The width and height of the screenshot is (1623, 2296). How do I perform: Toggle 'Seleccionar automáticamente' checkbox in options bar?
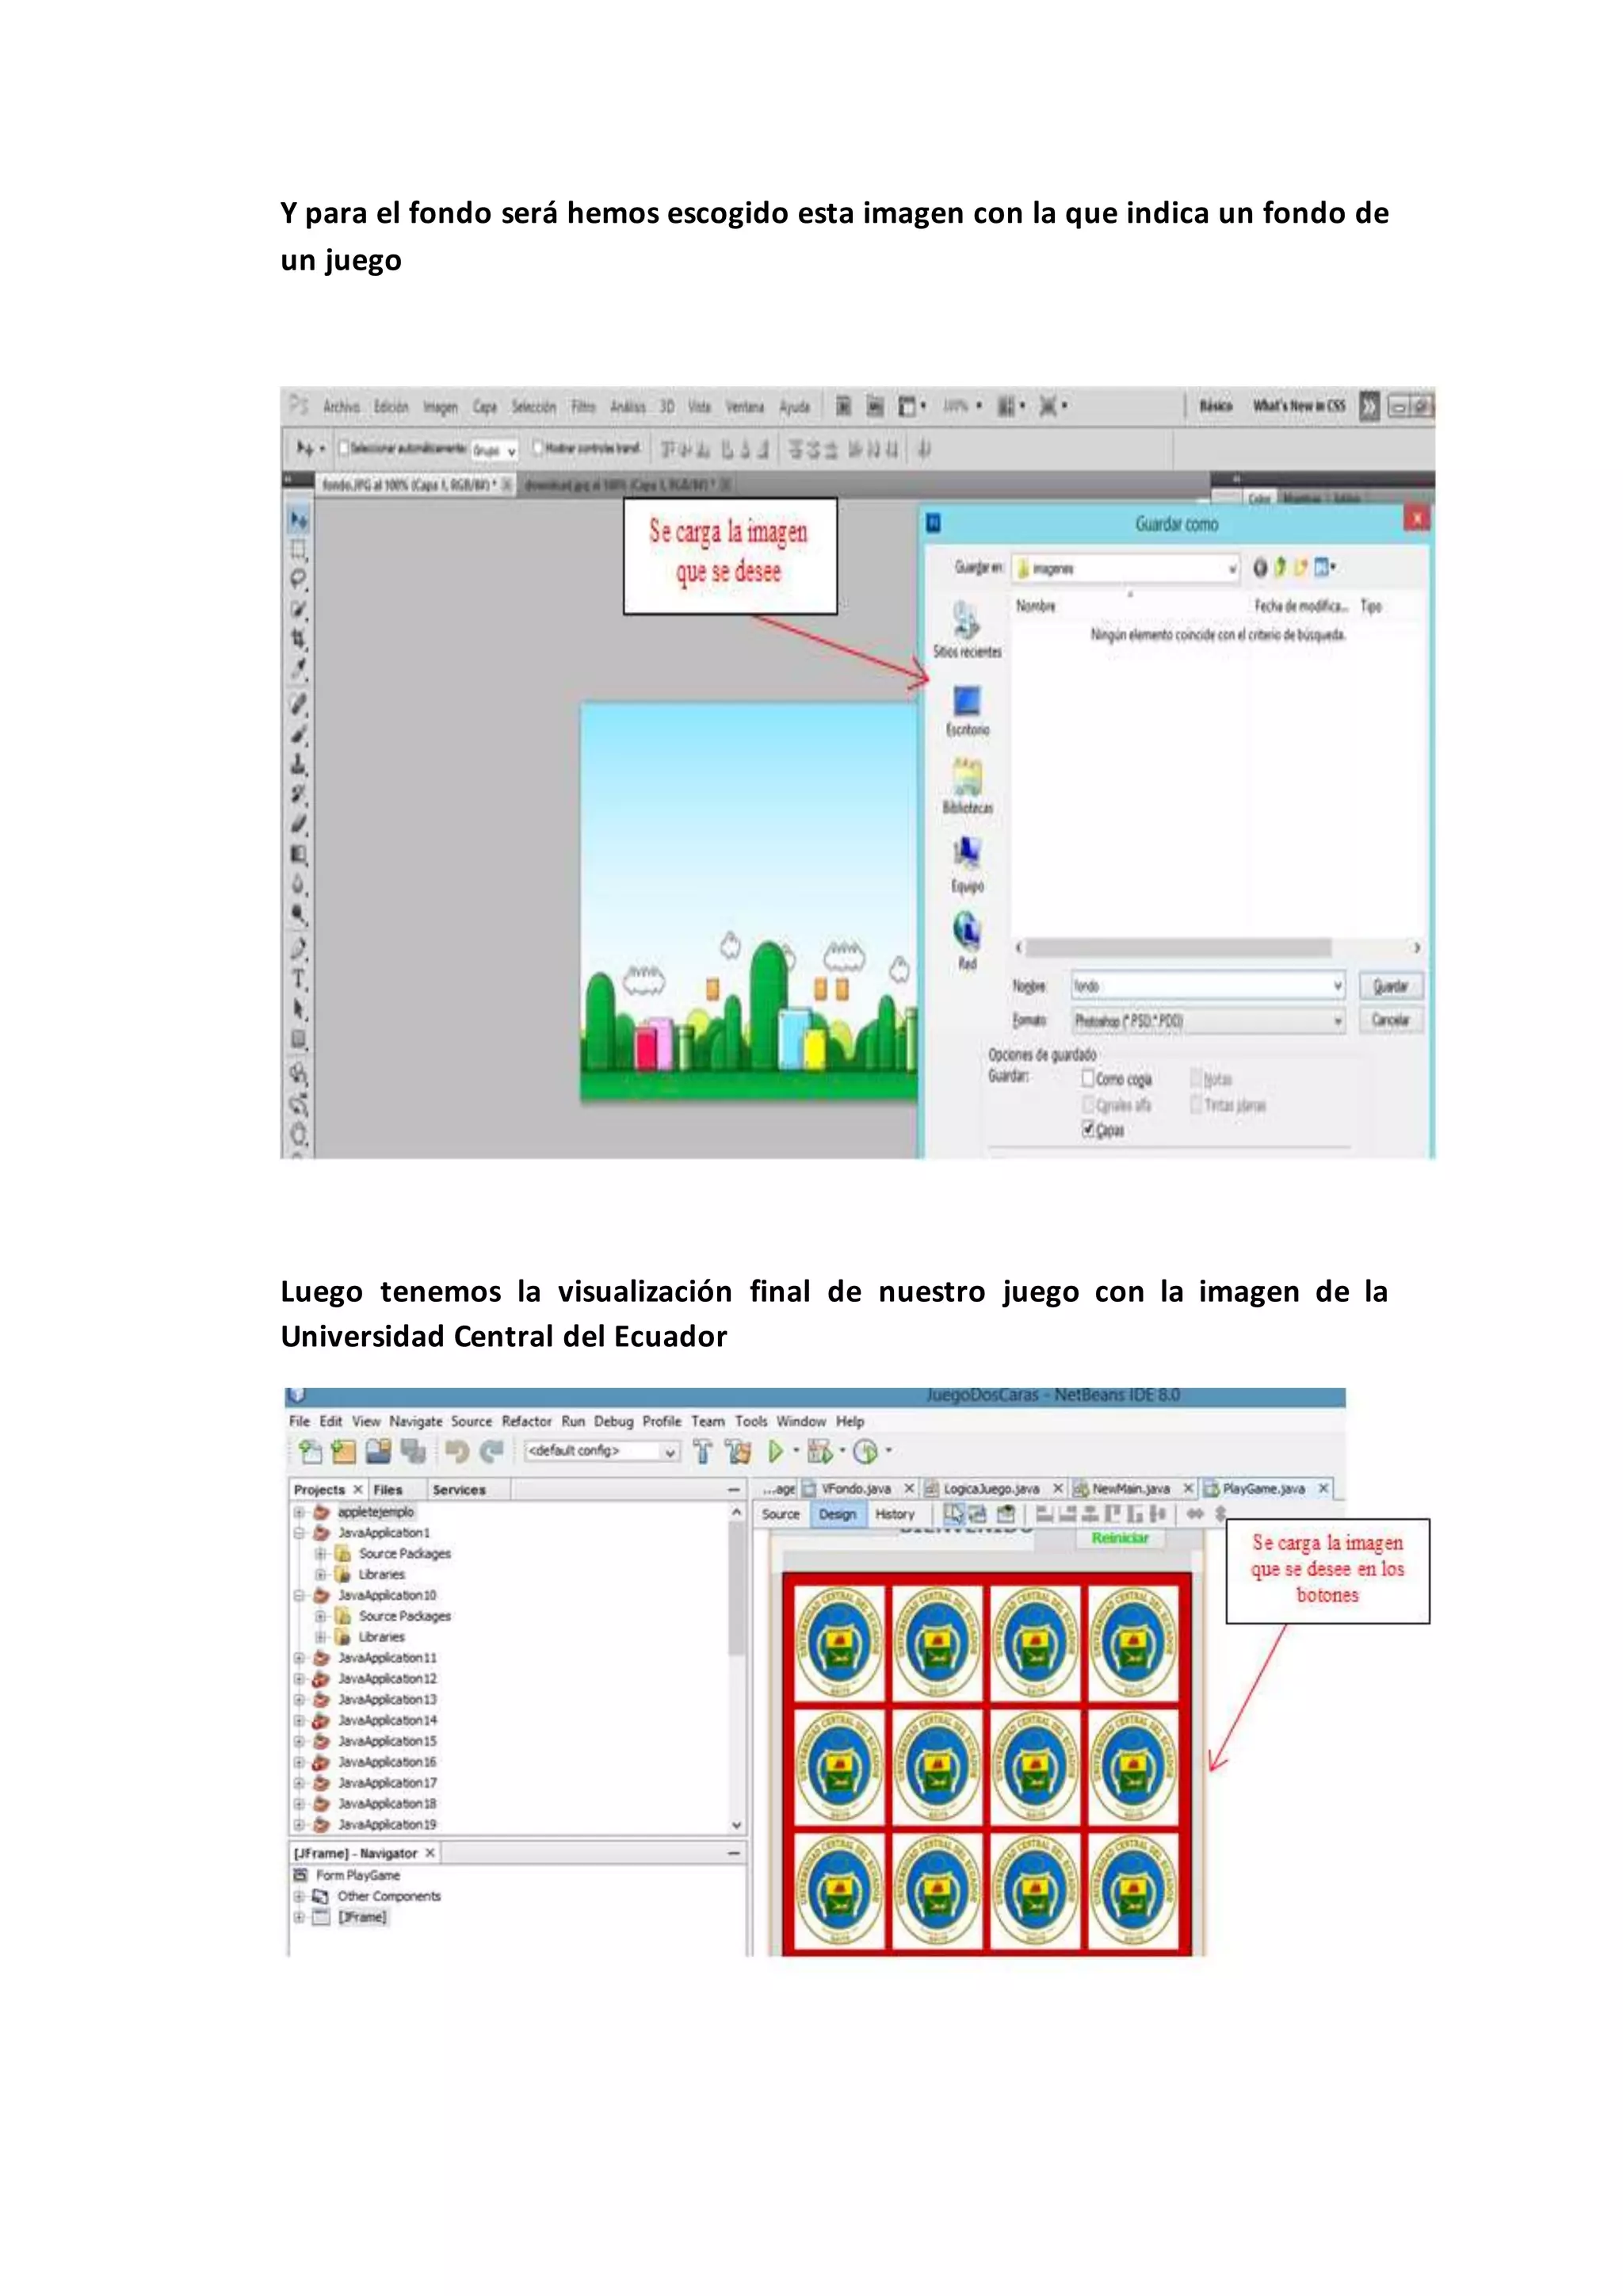pos(344,448)
